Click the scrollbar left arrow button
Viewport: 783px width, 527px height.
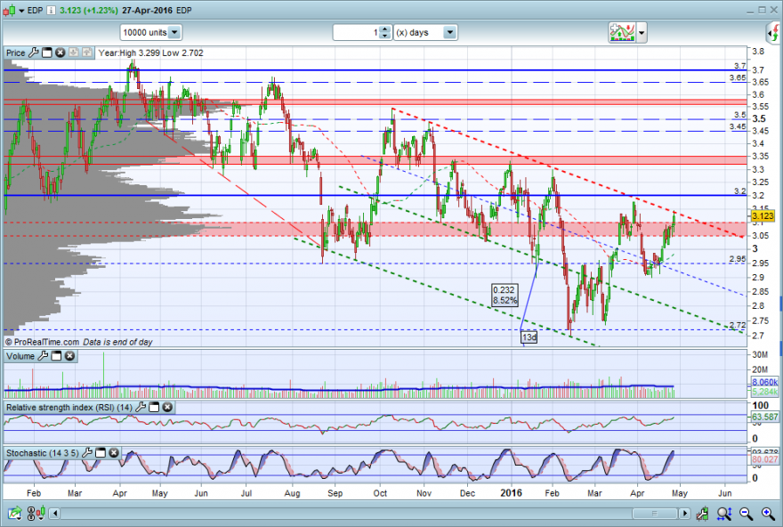55,513
